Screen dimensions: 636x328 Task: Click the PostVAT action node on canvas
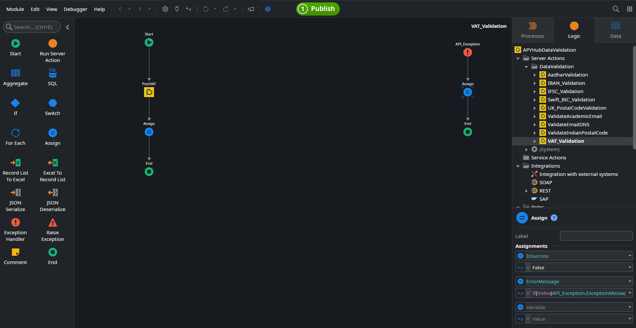[x=149, y=92]
